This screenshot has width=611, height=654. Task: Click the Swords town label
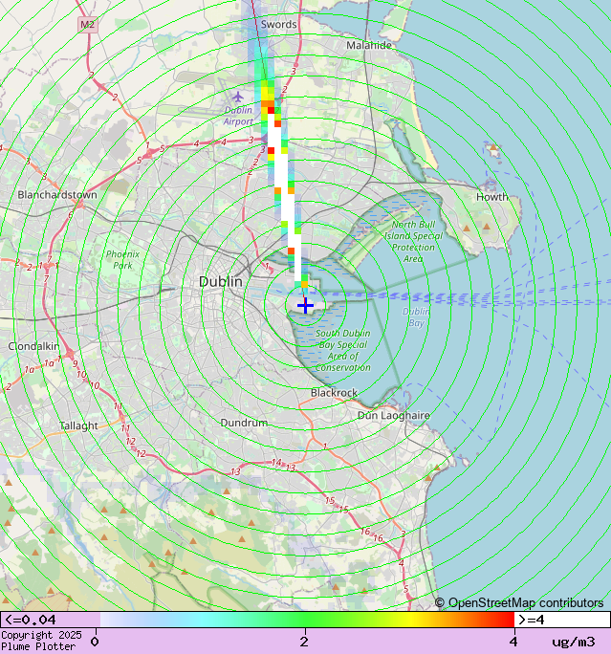pos(278,24)
